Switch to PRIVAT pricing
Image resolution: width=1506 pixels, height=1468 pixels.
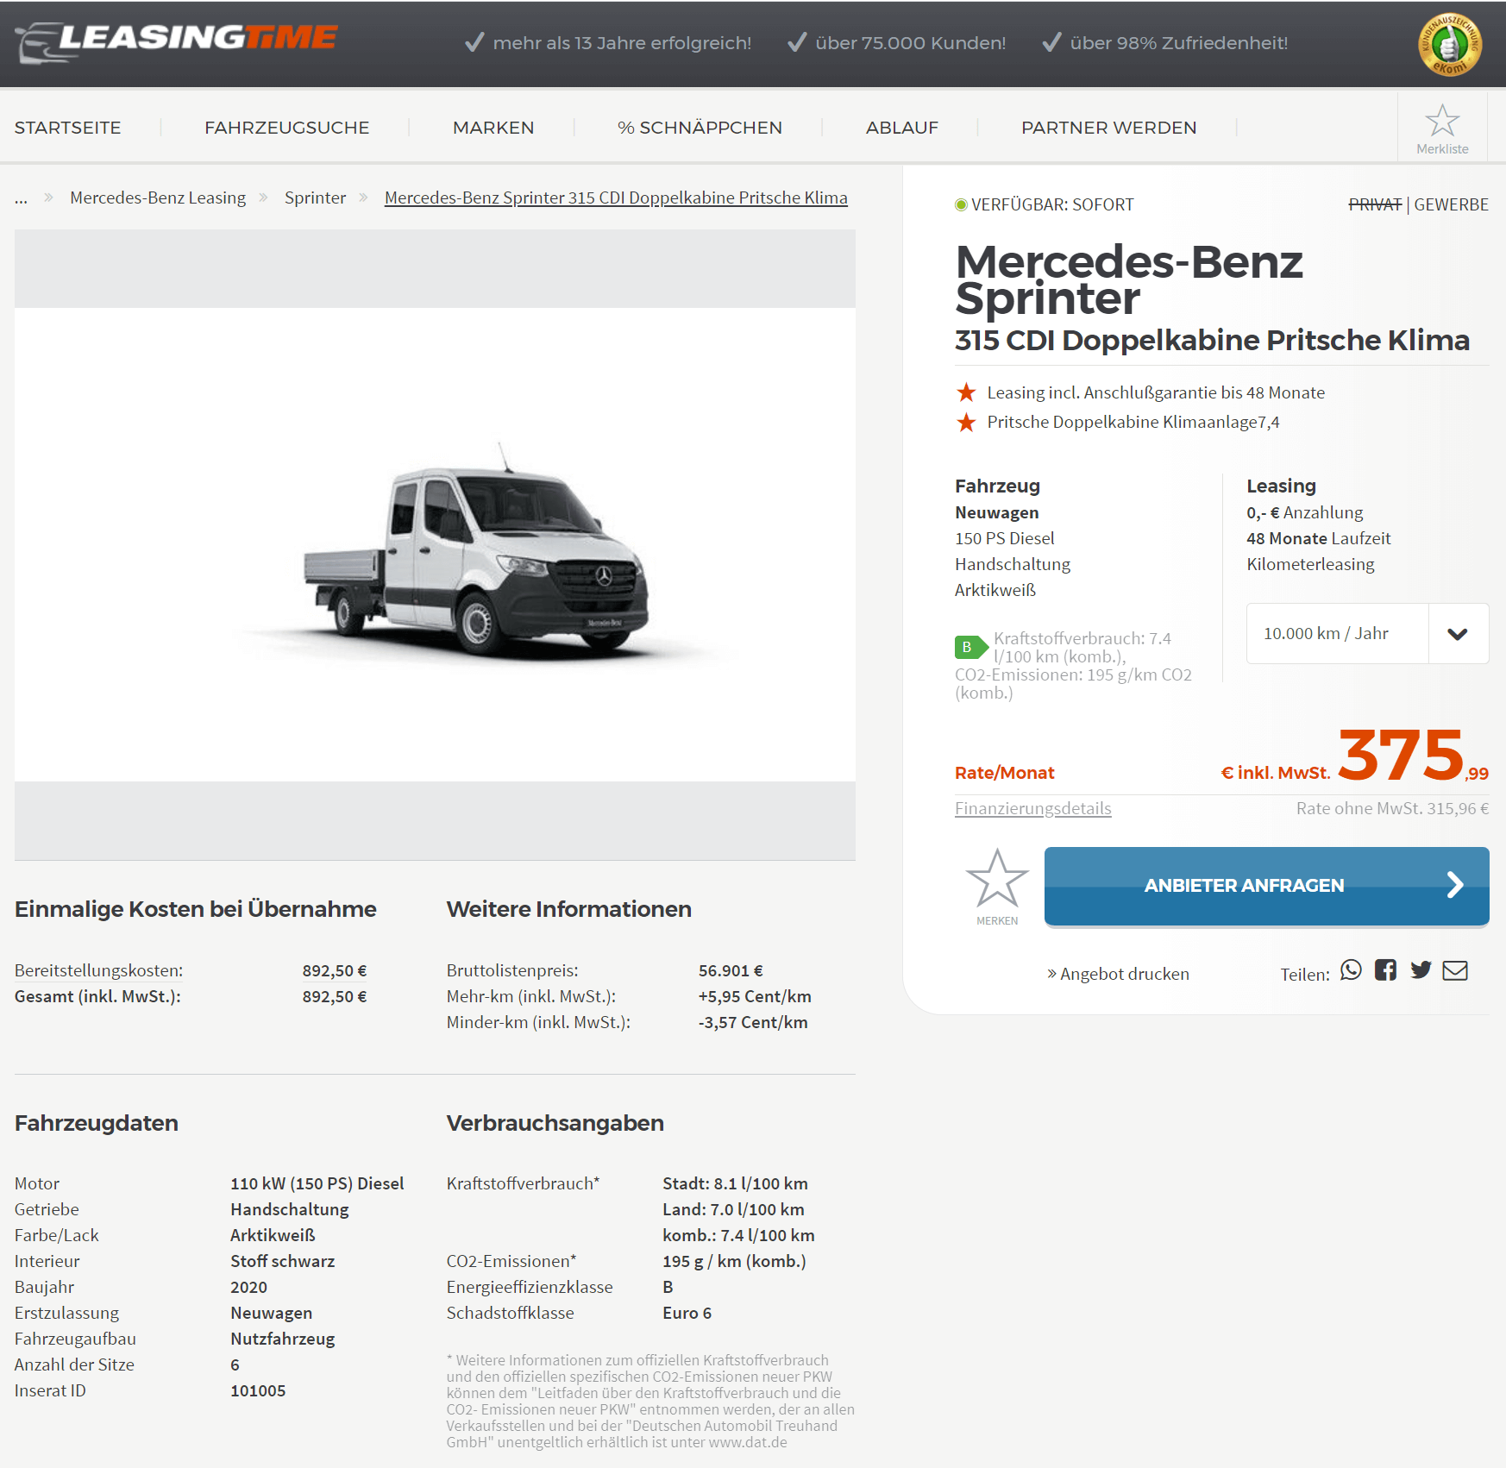point(1375,204)
